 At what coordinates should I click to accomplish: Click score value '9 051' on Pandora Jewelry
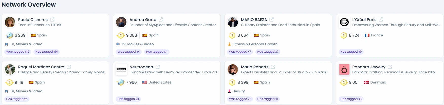354,82
